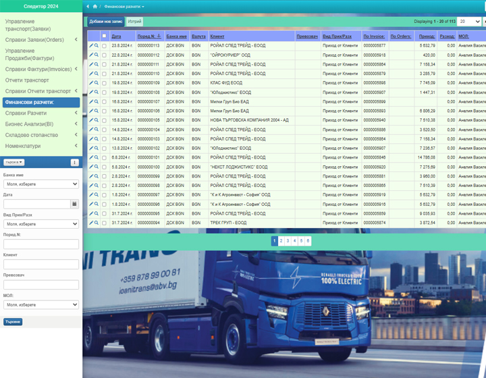Open the calendar picker for Дата
The image size is (486, 378).
[x=74, y=204]
